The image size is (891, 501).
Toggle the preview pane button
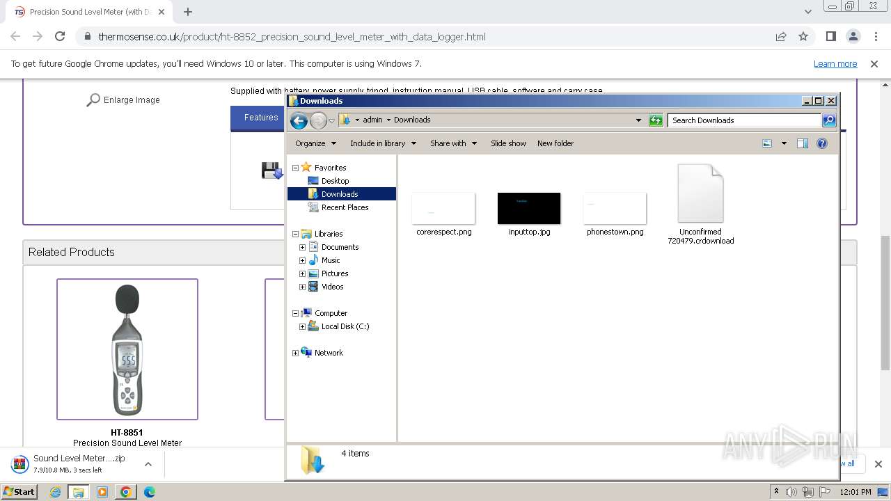(803, 143)
